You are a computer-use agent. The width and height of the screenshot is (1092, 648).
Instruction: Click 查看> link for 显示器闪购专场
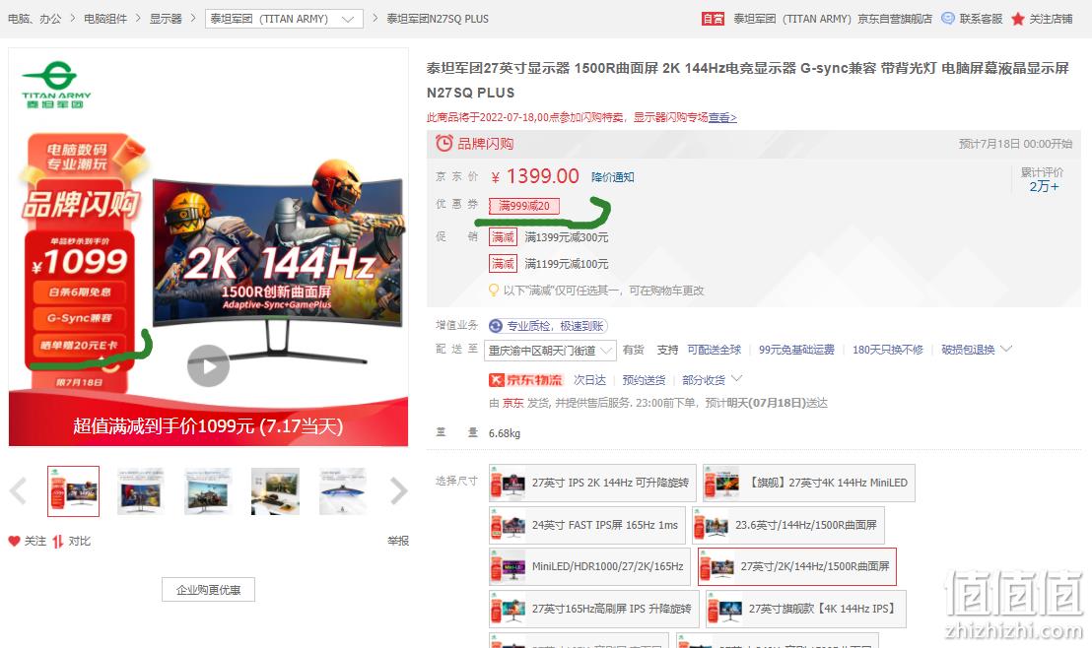[722, 117]
